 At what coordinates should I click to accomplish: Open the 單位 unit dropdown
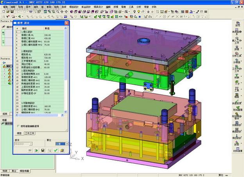[67, 144]
